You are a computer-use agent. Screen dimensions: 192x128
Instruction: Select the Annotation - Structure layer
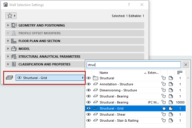[116, 84]
